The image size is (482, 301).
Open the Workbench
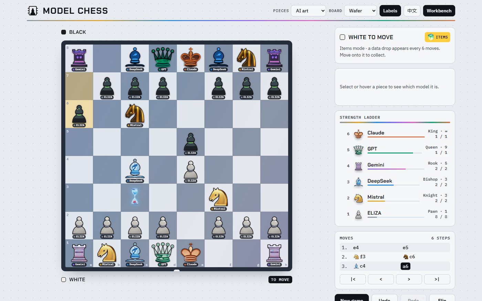tap(439, 11)
